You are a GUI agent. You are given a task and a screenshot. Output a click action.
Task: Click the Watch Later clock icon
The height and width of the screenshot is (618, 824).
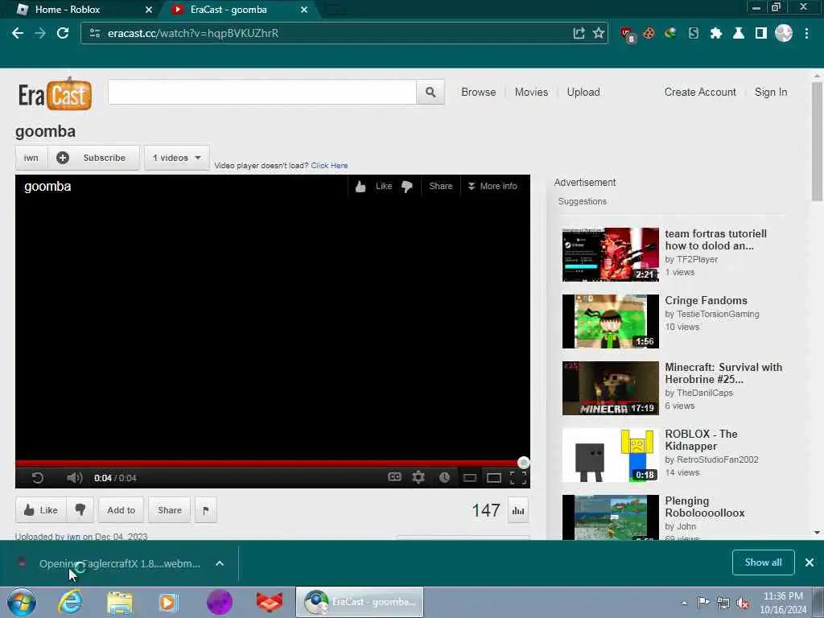(x=444, y=477)
